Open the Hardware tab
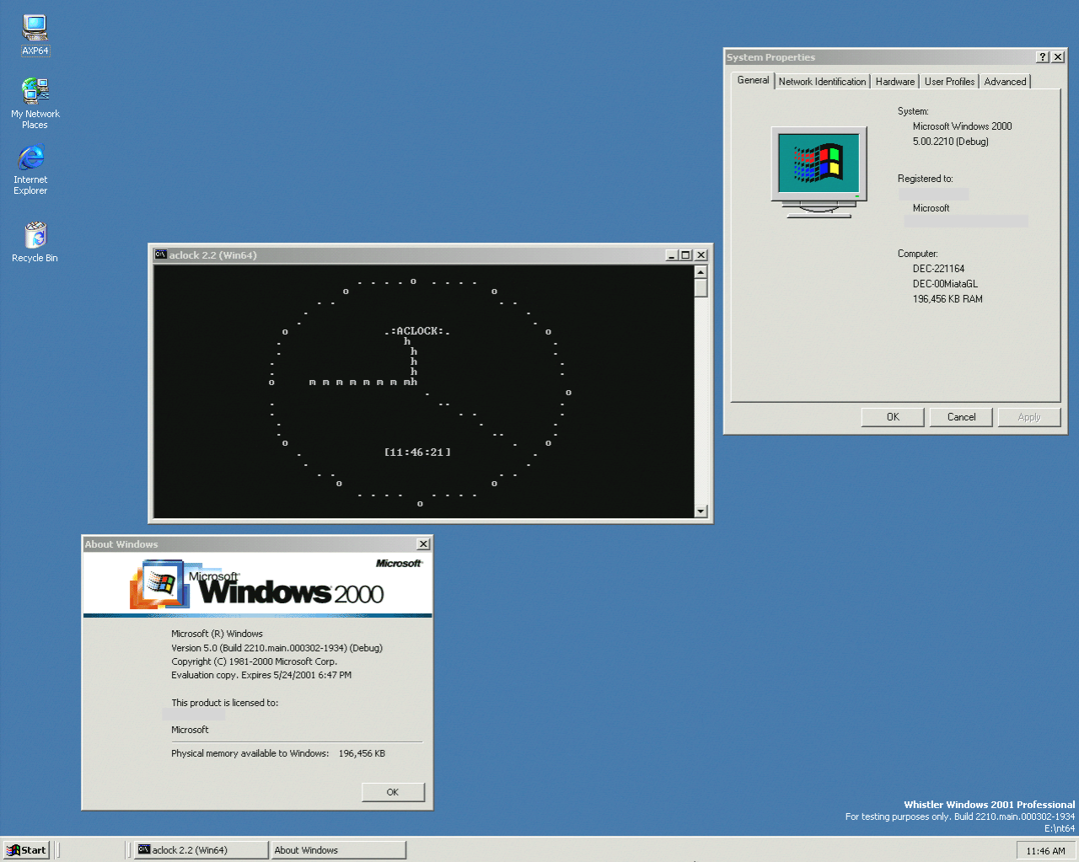The height and width of the screenshot is (862, 1079). point(894,82)
